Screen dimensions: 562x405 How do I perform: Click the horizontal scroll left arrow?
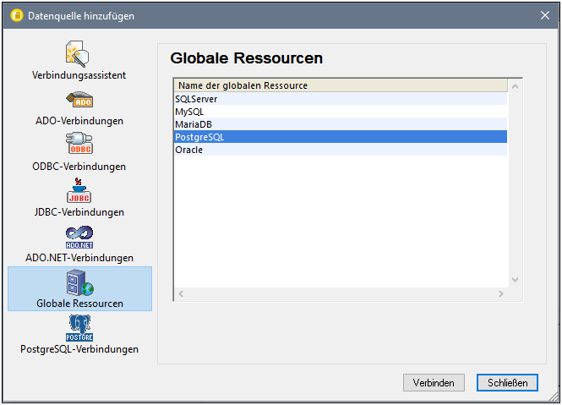(179, 294)
